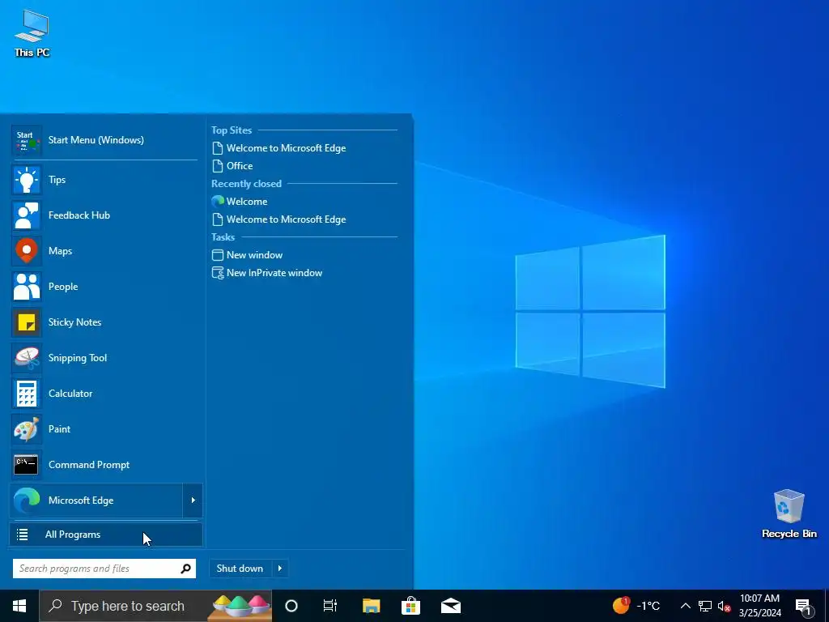Viewport: 829px width, 622px height.
Task: Click the muted volume tray icon
Action: pyautogui.click(x=724, y=606)
